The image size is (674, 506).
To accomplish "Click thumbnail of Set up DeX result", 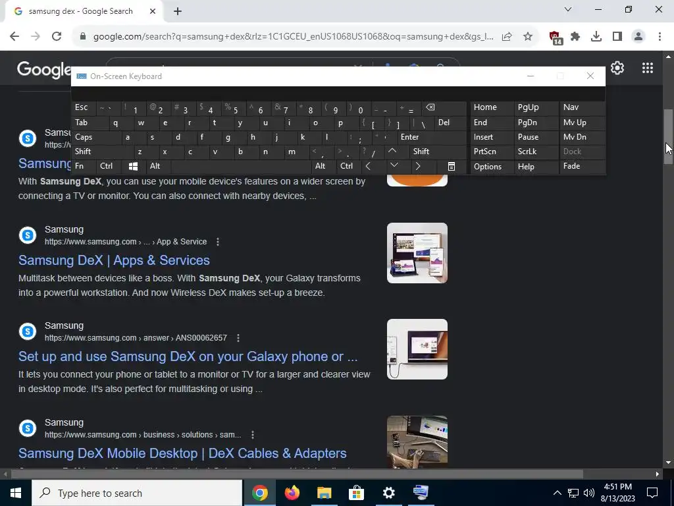I will 417,349.
